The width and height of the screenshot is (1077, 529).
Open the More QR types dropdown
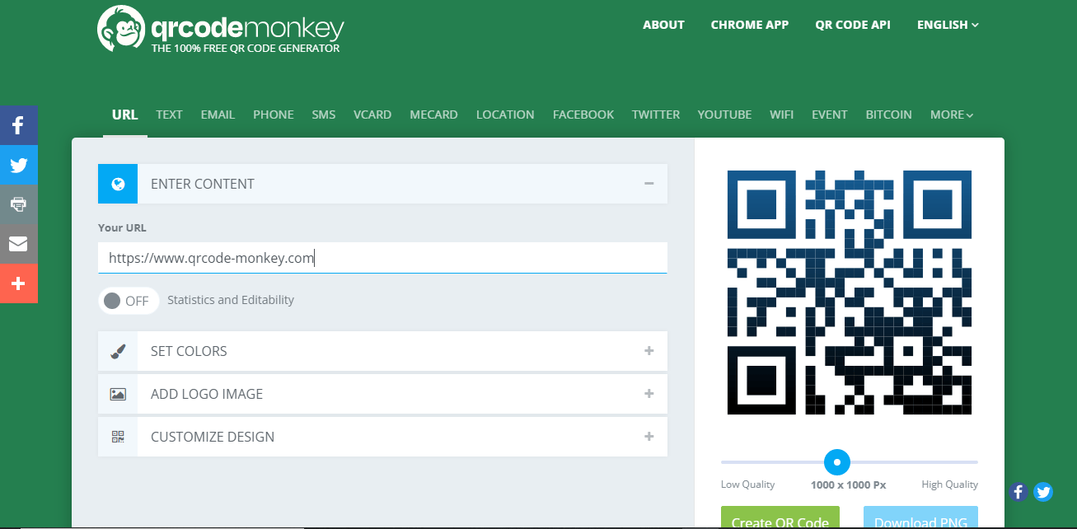(952, 115)
